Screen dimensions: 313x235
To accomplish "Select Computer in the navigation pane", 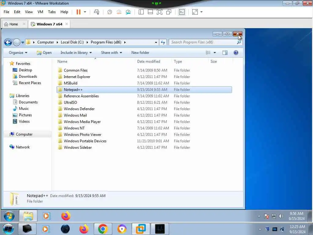I will pyautogui.click(x=24, y=134).
